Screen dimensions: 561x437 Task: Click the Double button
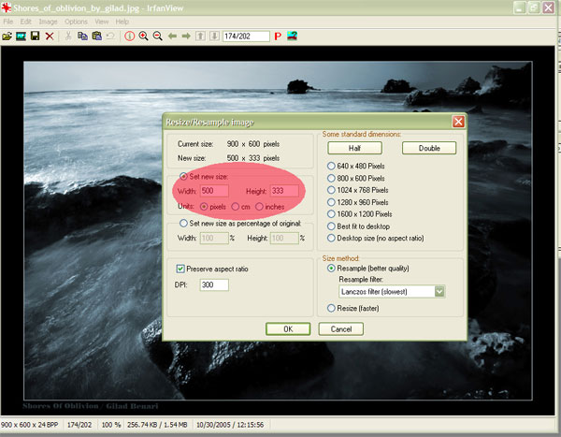coord(429,148)
